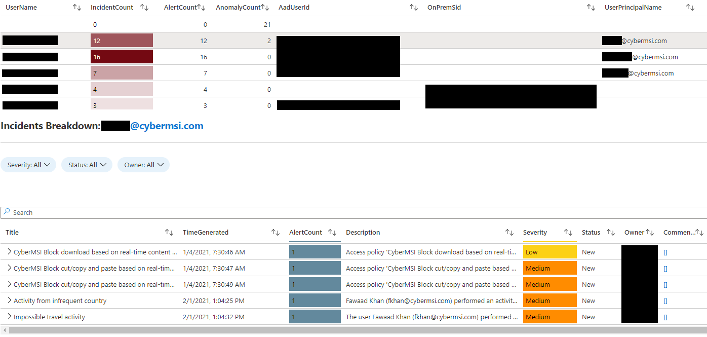Sort the top table by AlertCount
This screenshot has width=707, height=337.
(201, 8)
